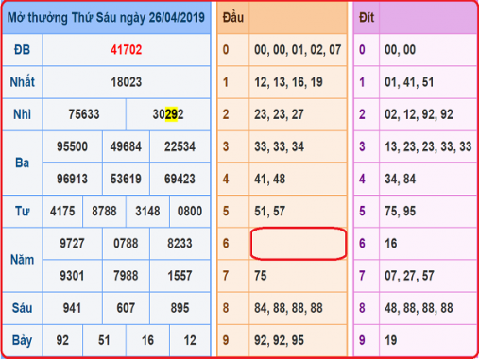
Task: Click the 'Bảy' row label
Action: tap(22, 340)
